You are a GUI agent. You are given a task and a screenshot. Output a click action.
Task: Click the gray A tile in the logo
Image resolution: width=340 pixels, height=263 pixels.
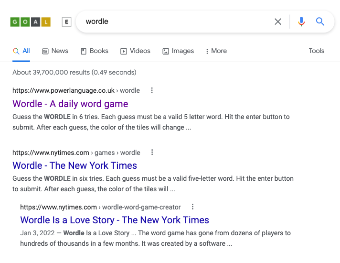click(35, 22)
